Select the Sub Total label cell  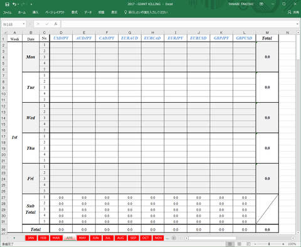pyautogui.click(x=31, y=209)
